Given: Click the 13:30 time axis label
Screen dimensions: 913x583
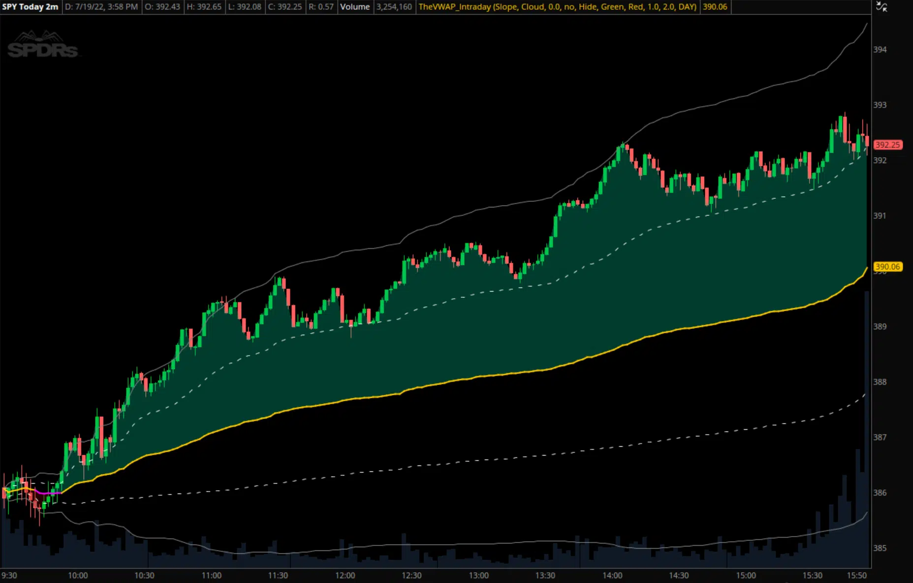Looking at the screenshot, I should [545, 575].
